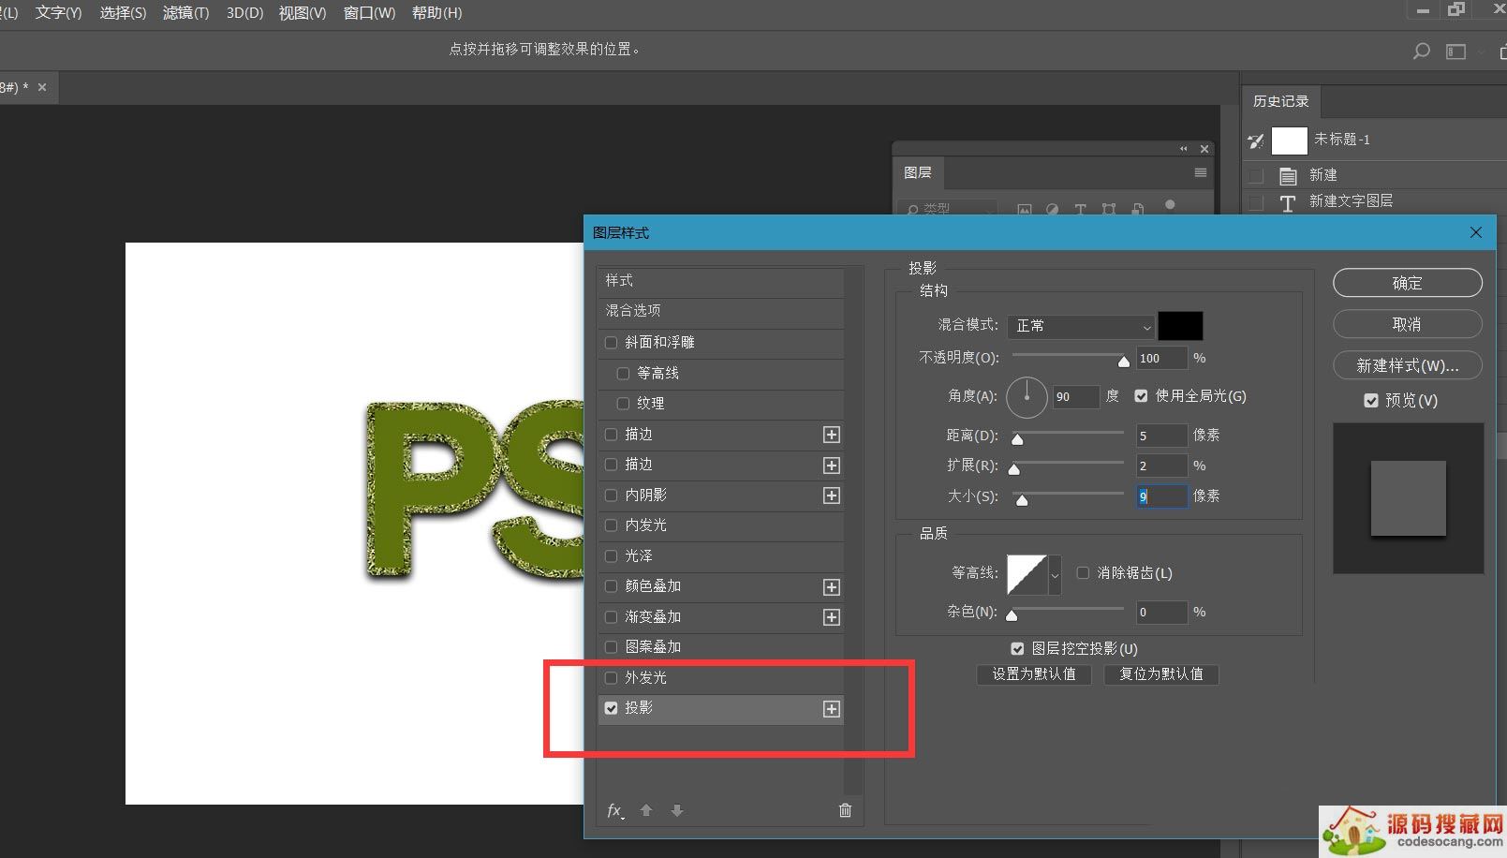Open the workspace switcher icon in options bar
Viewport: 1507px width, 858px height.
[x=1455, y=51]
